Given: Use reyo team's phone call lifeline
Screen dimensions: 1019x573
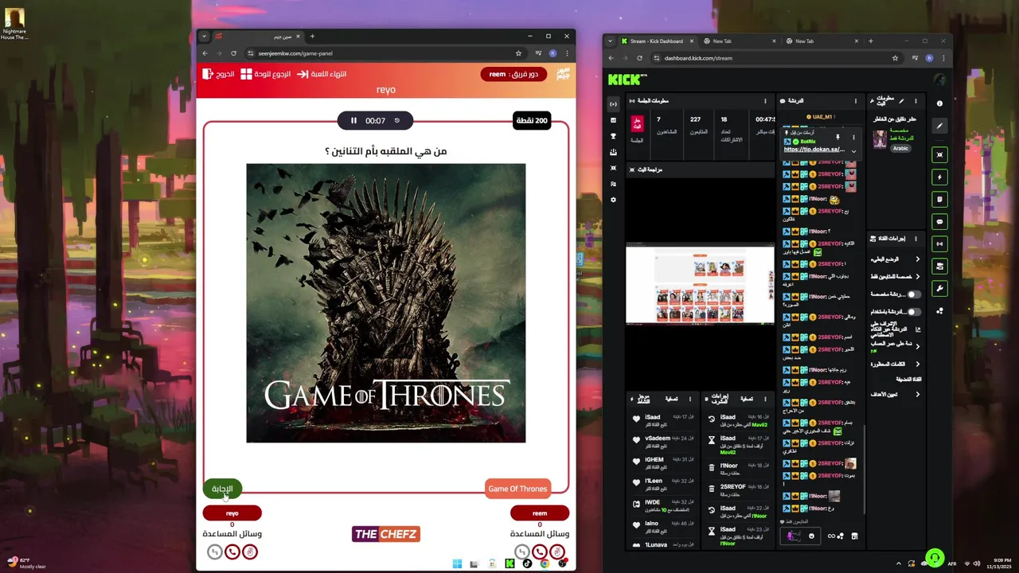Looking at the screenshot, I should click(232, 552).
